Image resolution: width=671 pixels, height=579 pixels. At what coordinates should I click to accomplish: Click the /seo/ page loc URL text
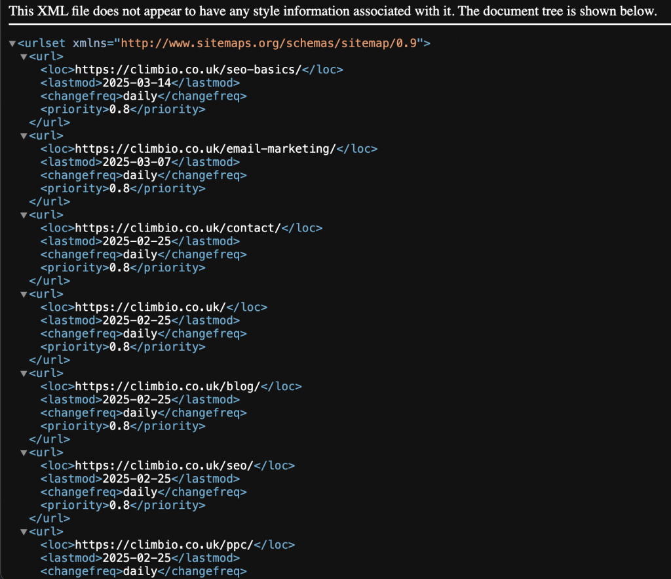tap(164, 466)
